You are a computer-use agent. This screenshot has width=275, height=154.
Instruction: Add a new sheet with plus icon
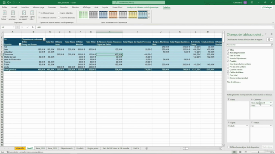point(147,148)
